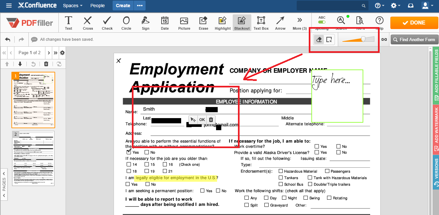Open the Confluence hamburger menu
Screen dimensions: 439x215
click(9, 6)
